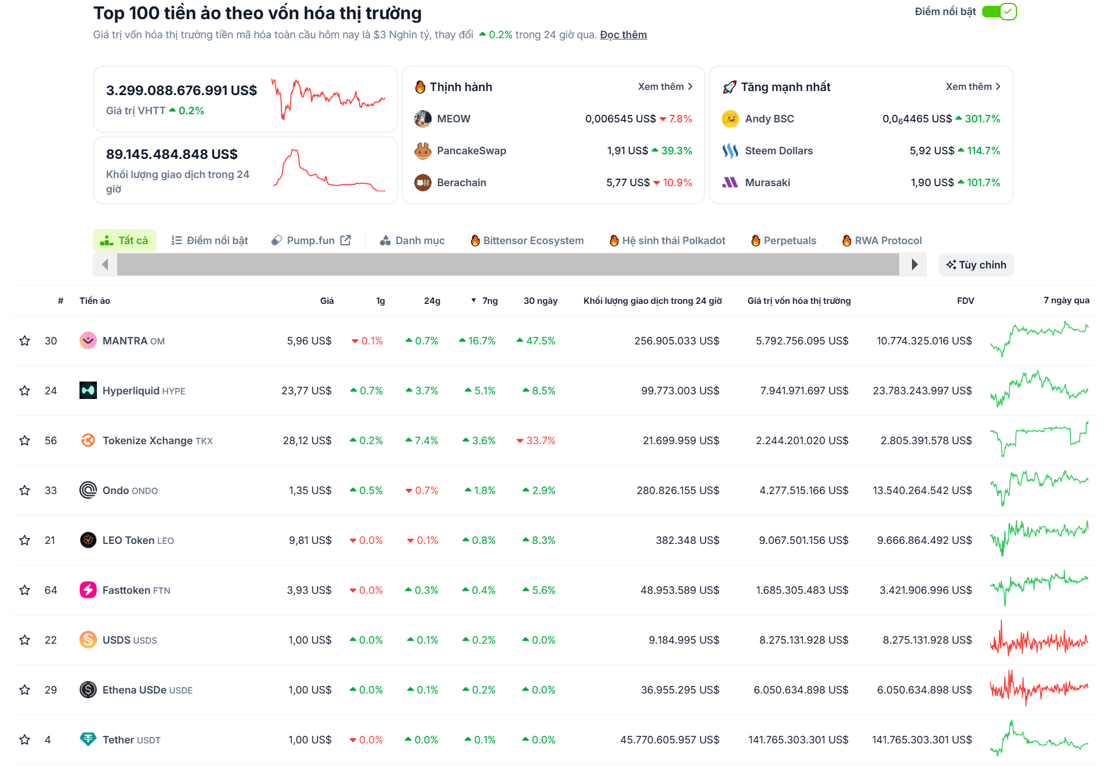The height and width of the screenshot is (766, 1104).
Task: Open Bittensor Ecosystem category tab
Action: [x=527, y=240]
